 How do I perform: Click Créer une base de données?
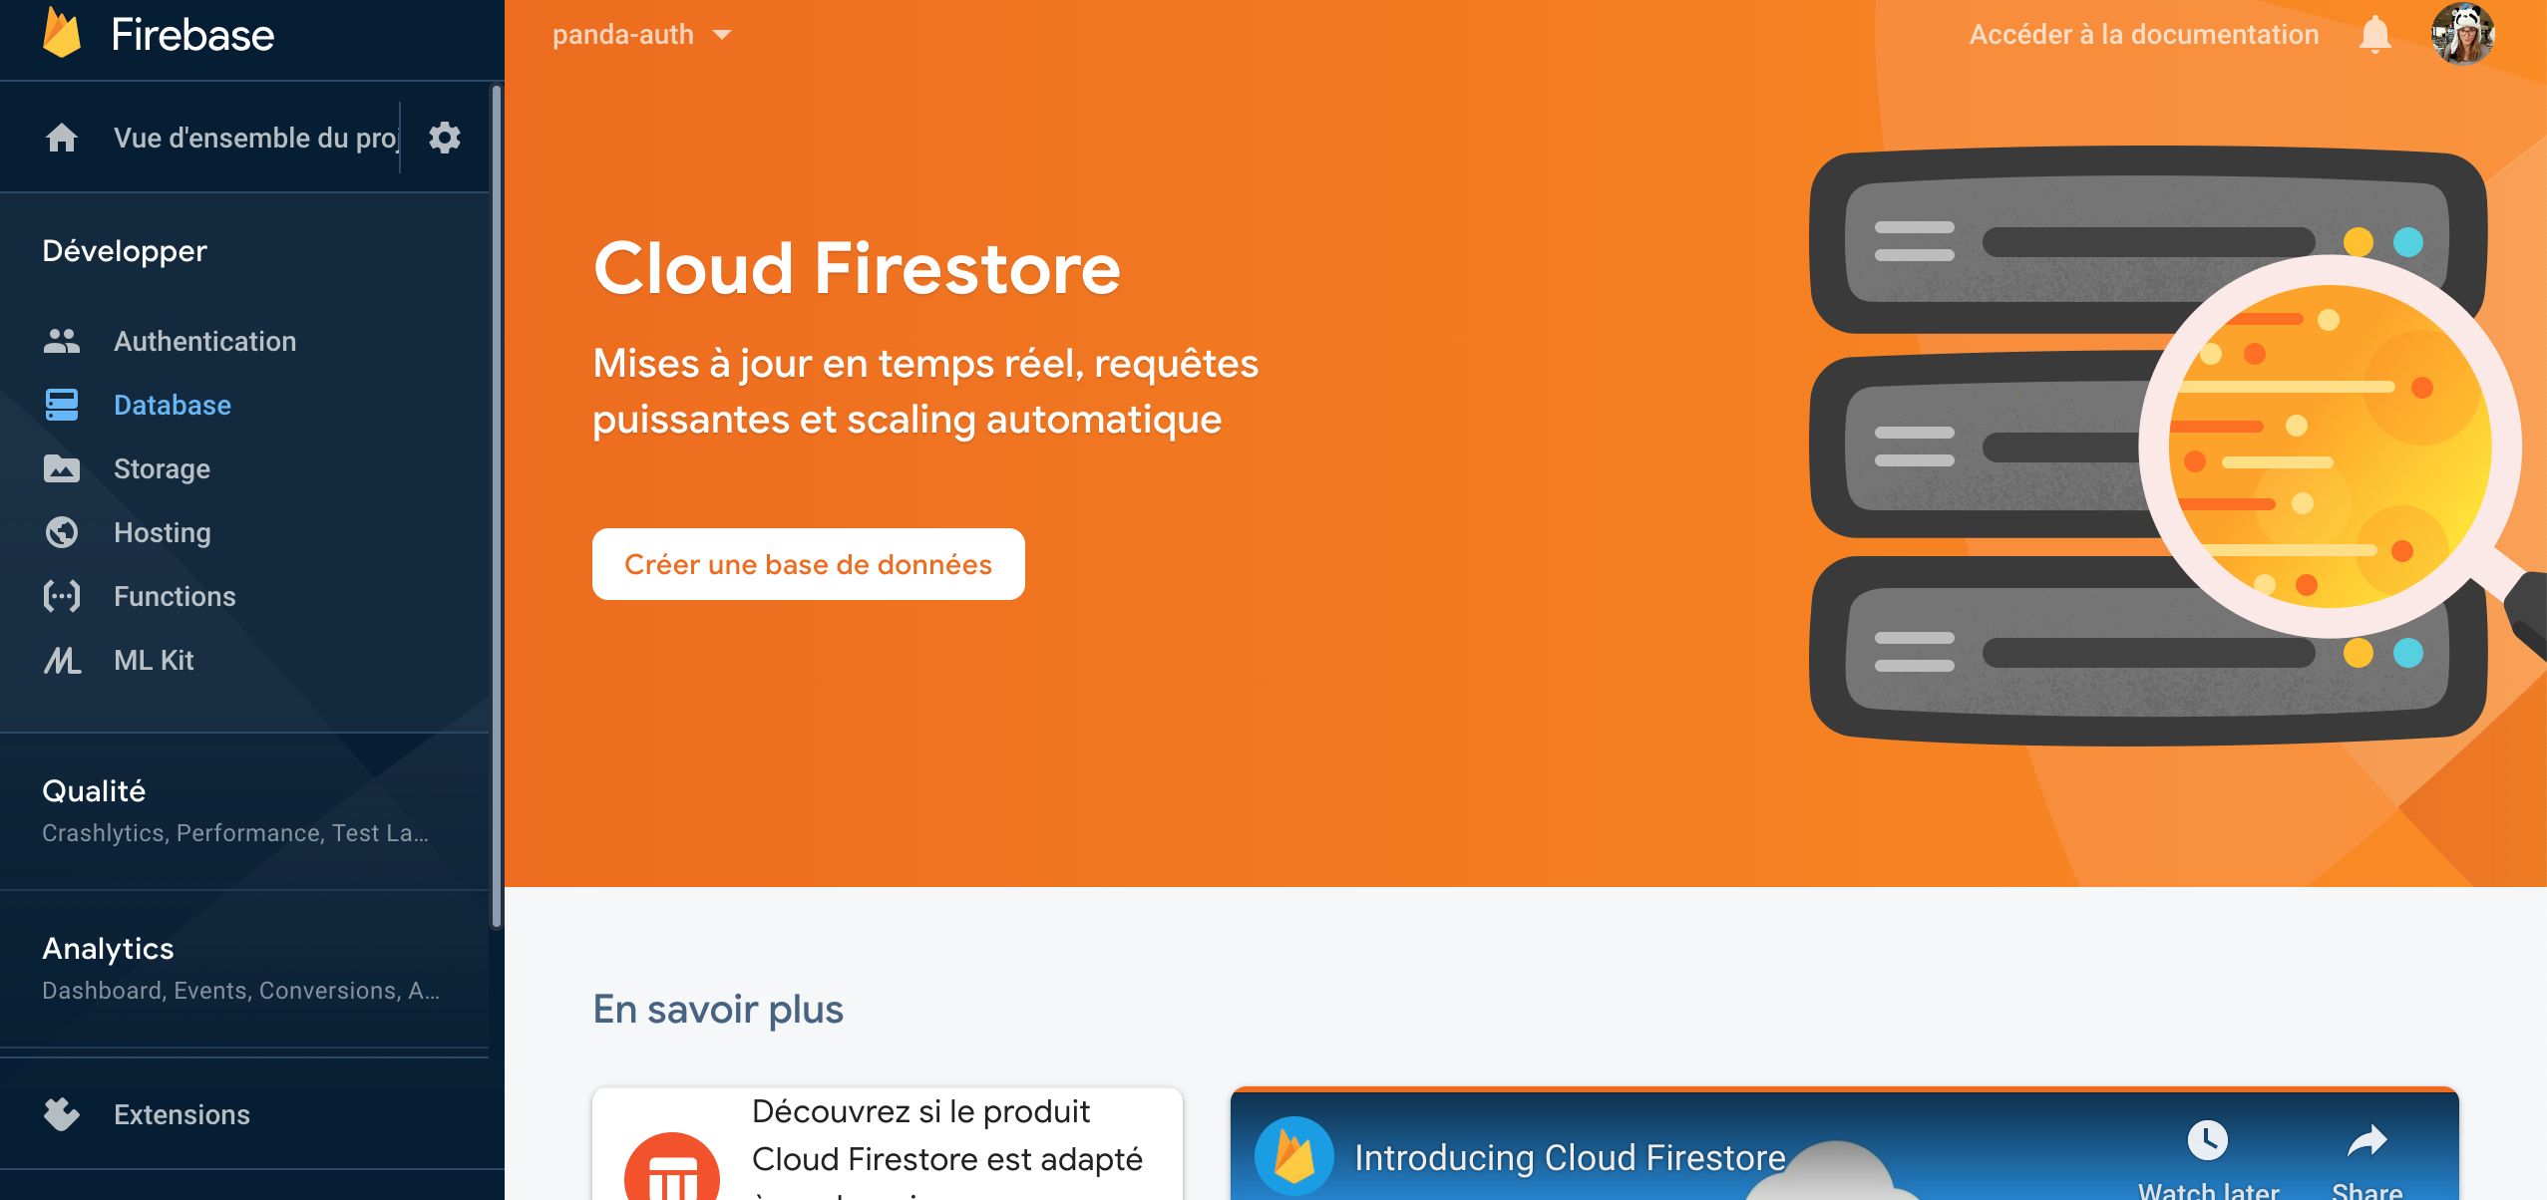point(807,563)
